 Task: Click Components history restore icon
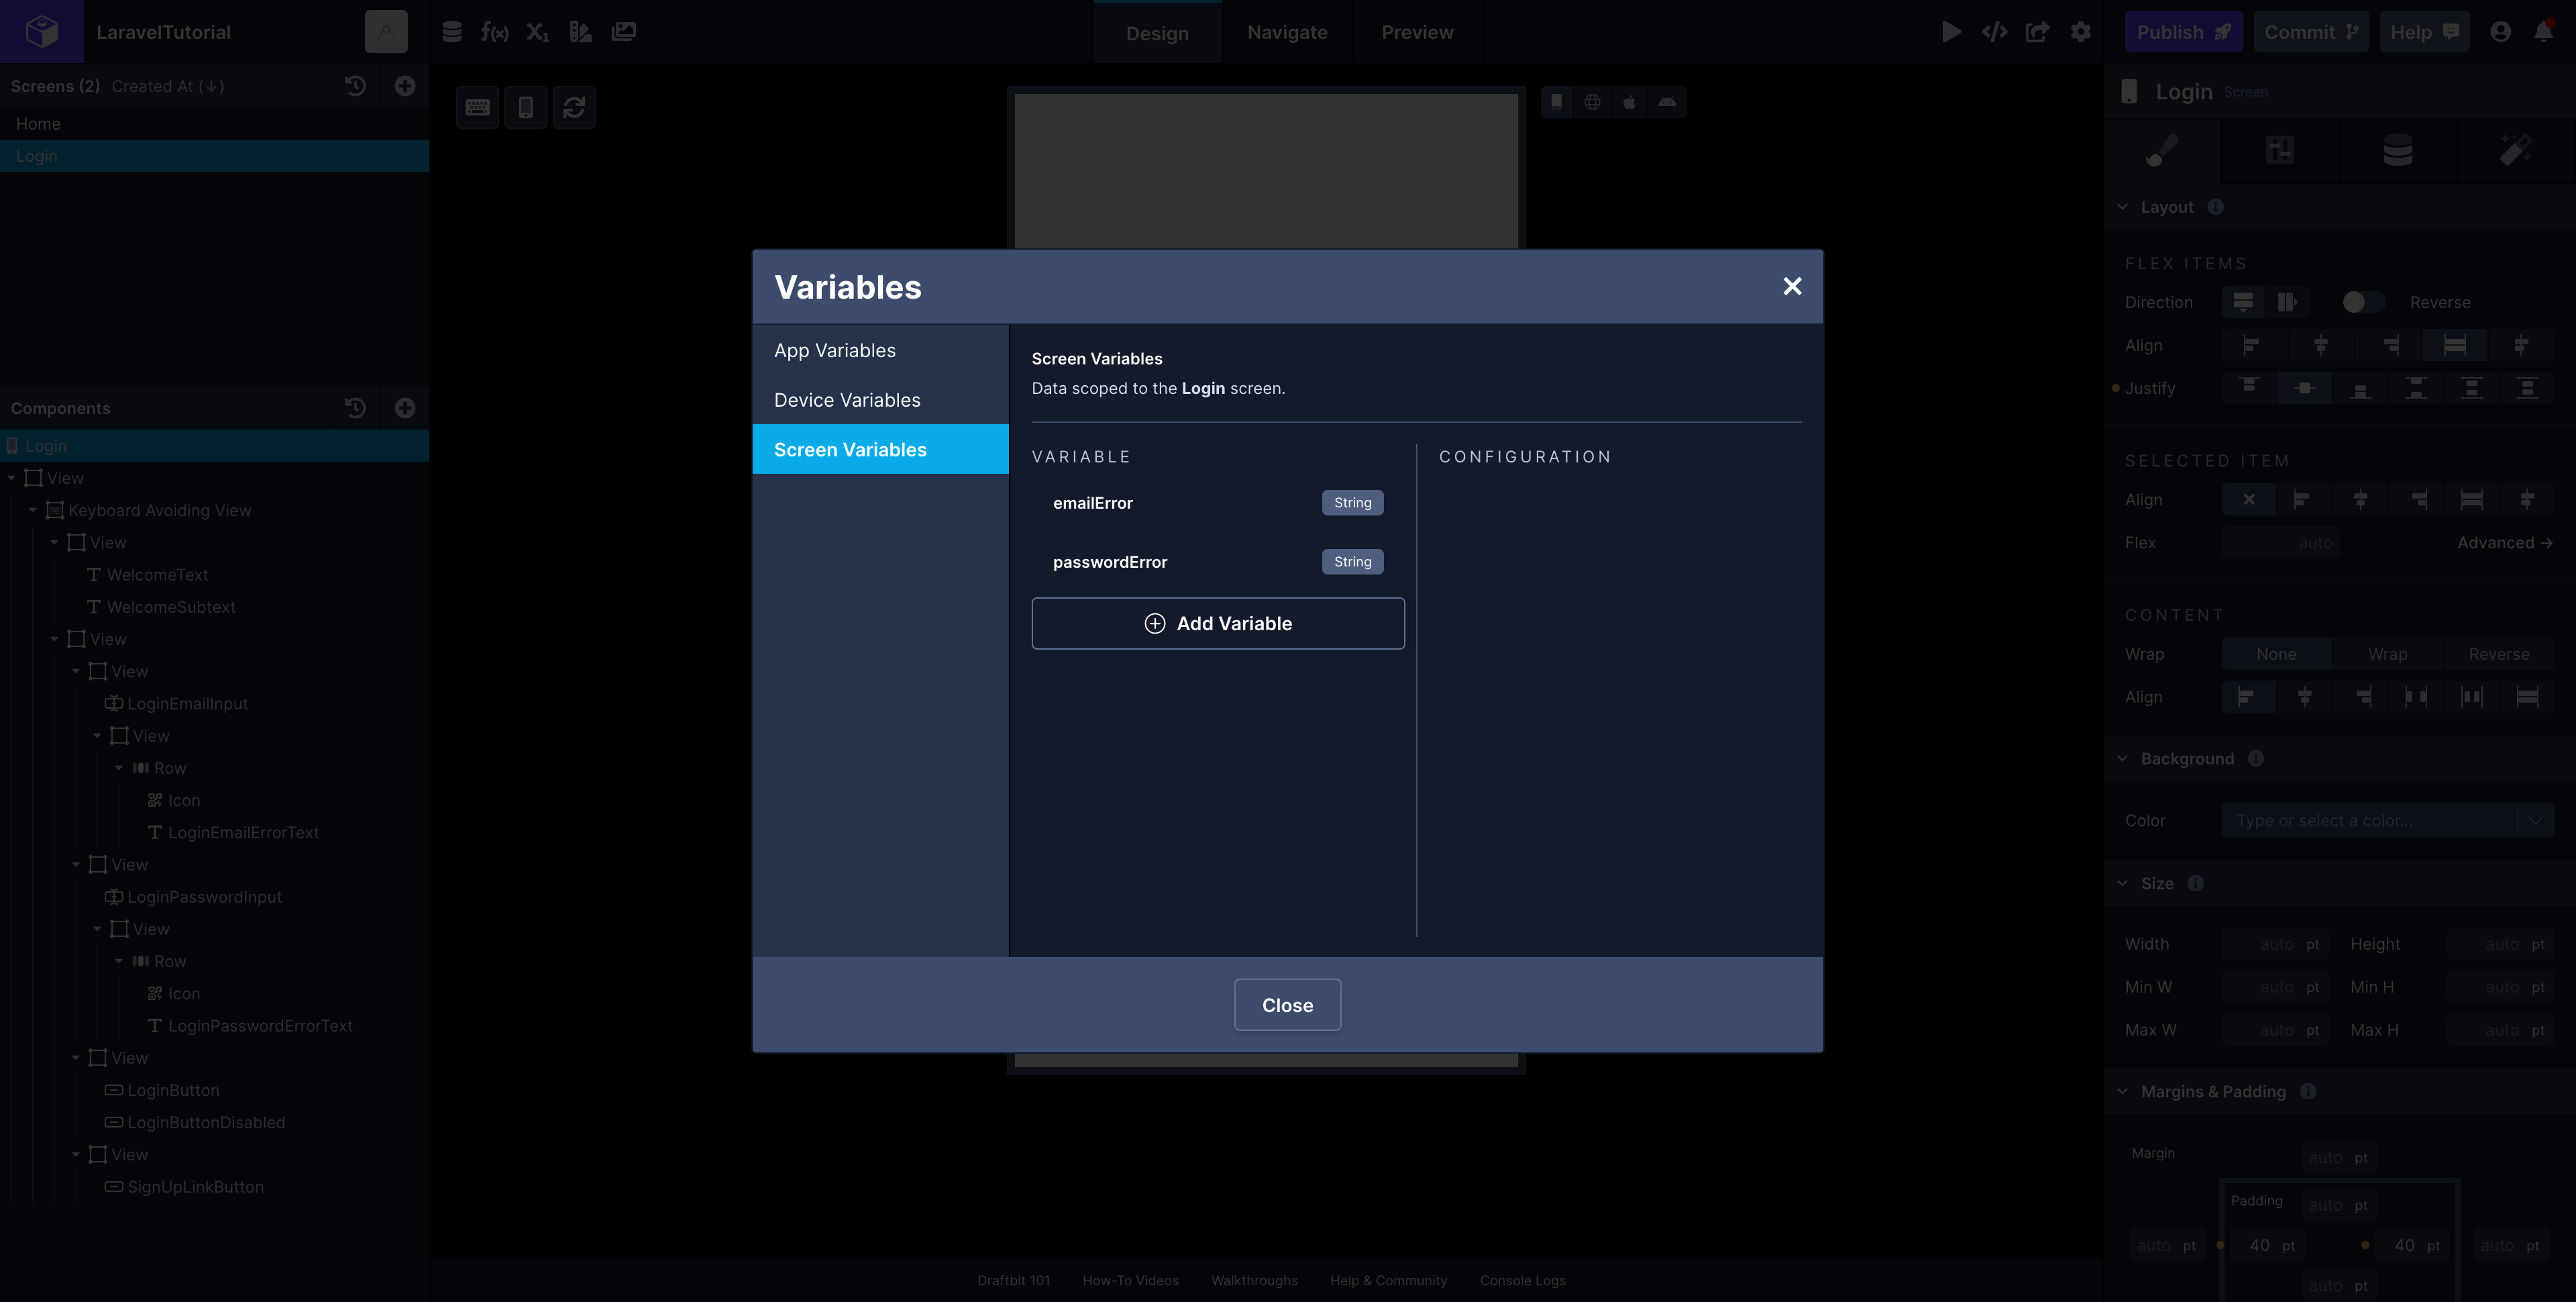355,408
